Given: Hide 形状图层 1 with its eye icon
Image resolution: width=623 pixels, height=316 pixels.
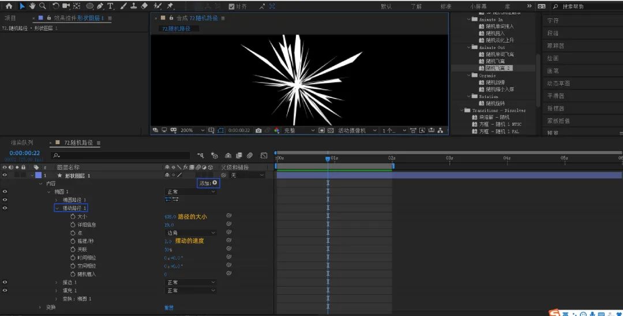Looking at the screenshot, I should click(5, 175).
